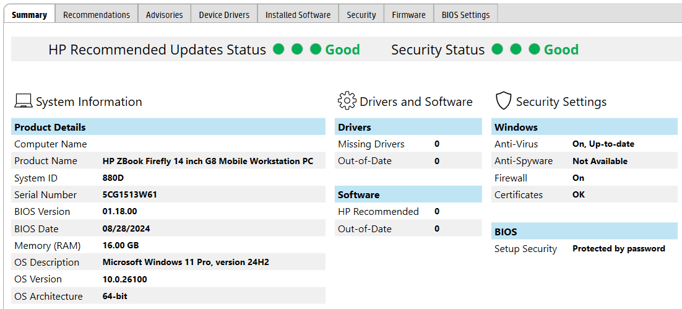Image resolution: width=682 pixels, height=309 pixels.
Task: Open the Installed Software tab
Action: point(298,14)
